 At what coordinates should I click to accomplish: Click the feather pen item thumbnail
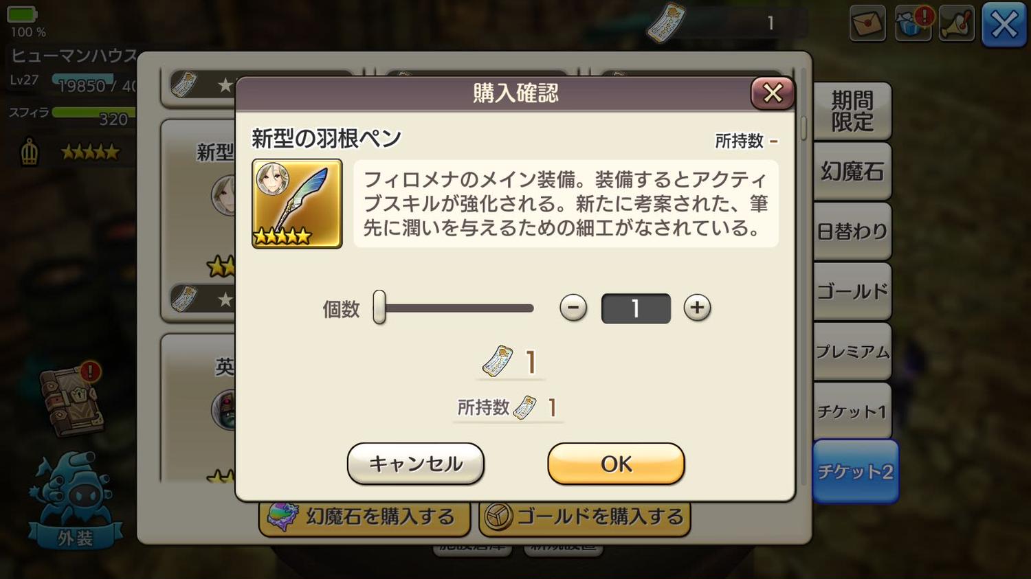pos(297,204)
